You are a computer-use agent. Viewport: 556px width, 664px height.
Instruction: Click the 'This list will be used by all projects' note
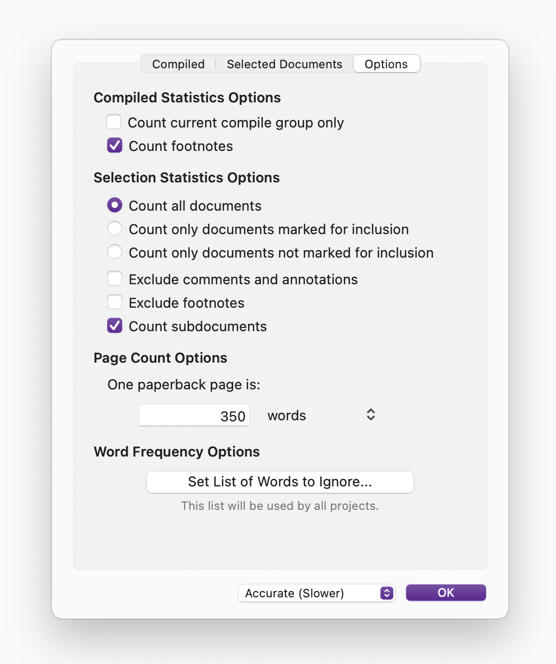pyautogui.click(x=280, y=506)
